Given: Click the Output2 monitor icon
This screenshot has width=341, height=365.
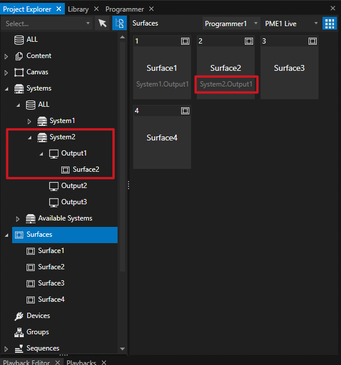Looking at the screenshot, I should [x=54, y=186].
